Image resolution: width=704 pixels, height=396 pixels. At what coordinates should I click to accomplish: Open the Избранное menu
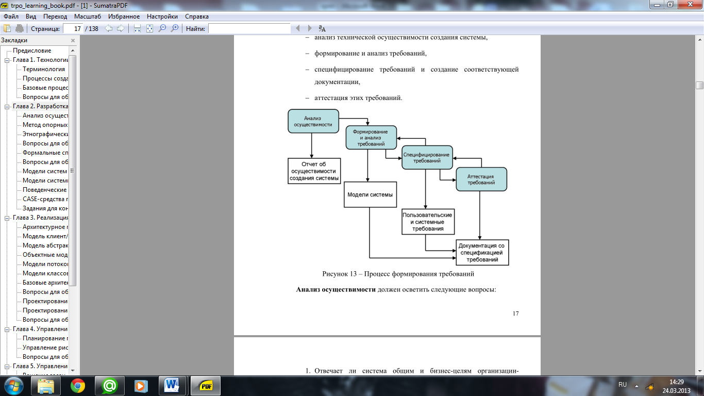[x=124, y=16]
